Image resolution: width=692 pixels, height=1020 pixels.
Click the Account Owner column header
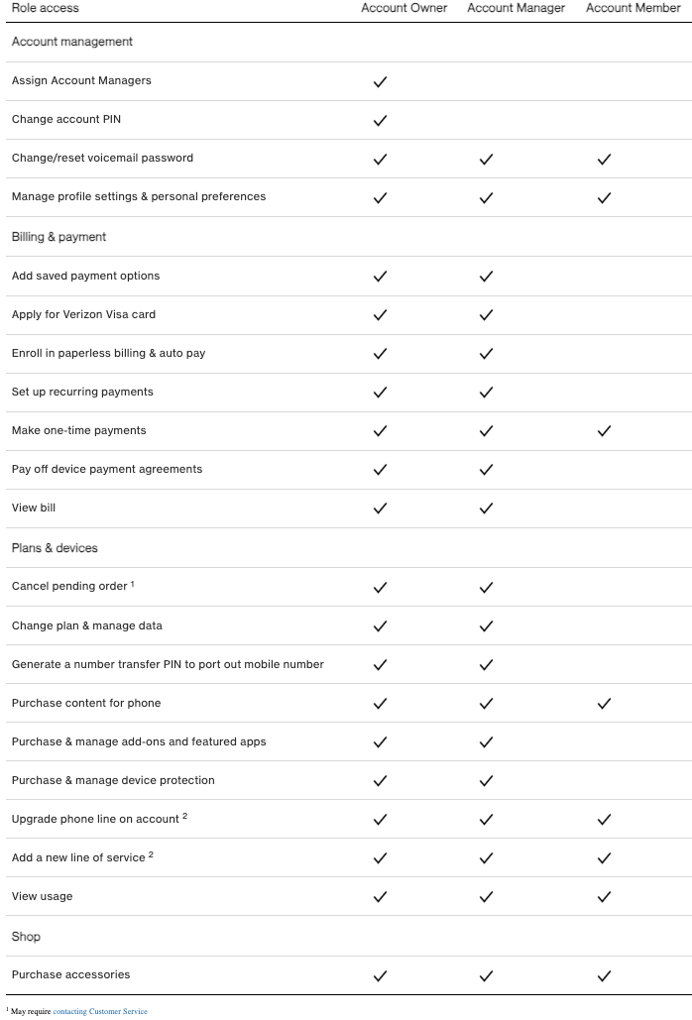[x=404, y=8]
